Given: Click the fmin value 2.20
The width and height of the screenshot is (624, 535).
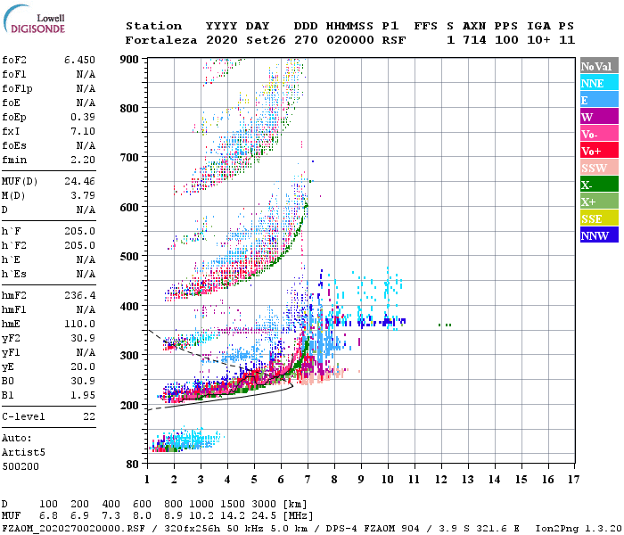Looking at the screenshot, I should (x=83, y=160).
